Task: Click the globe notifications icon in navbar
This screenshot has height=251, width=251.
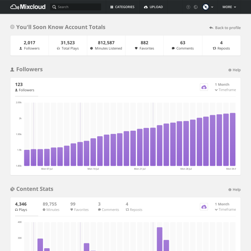Action: tap(196, 7)
